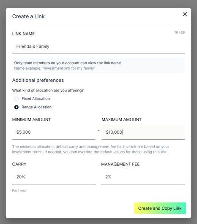
Task: Click the MANAGEMENT FEE field label
Action: pos(120,164)
